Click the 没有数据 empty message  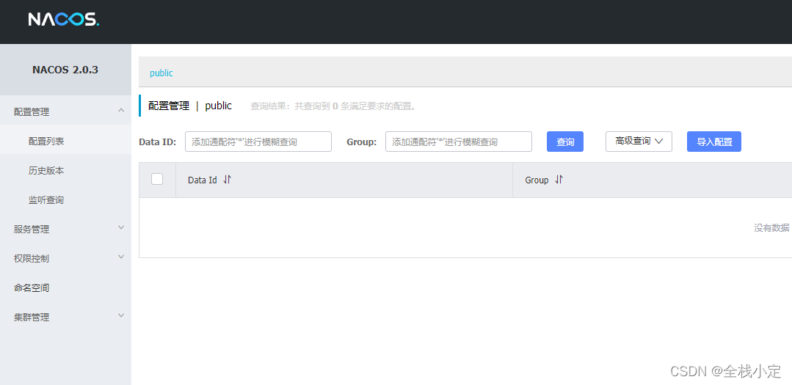click(x=771, y=228)
